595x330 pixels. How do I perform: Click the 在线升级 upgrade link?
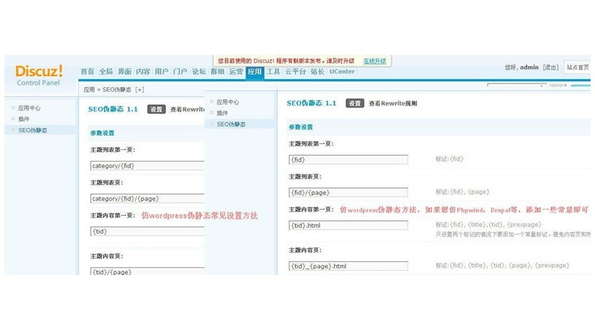374,61
